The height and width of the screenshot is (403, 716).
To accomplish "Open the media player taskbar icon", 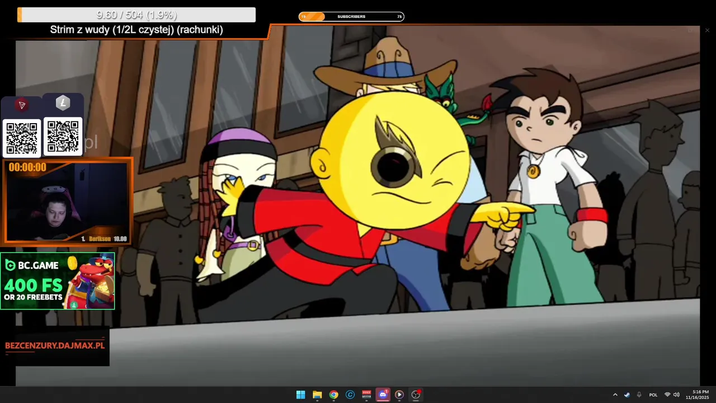I will pos(399,395).
